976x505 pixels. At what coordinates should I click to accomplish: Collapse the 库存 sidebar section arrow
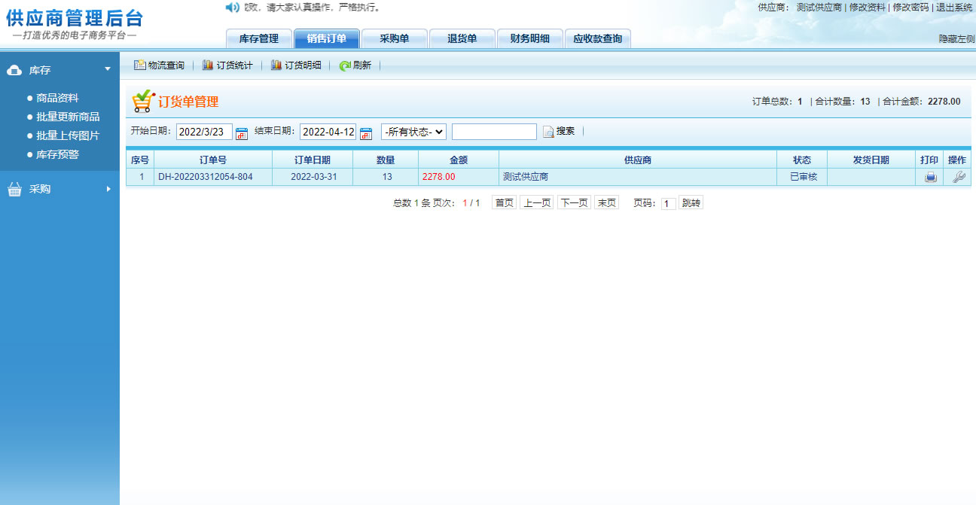[x=107, y=69]
